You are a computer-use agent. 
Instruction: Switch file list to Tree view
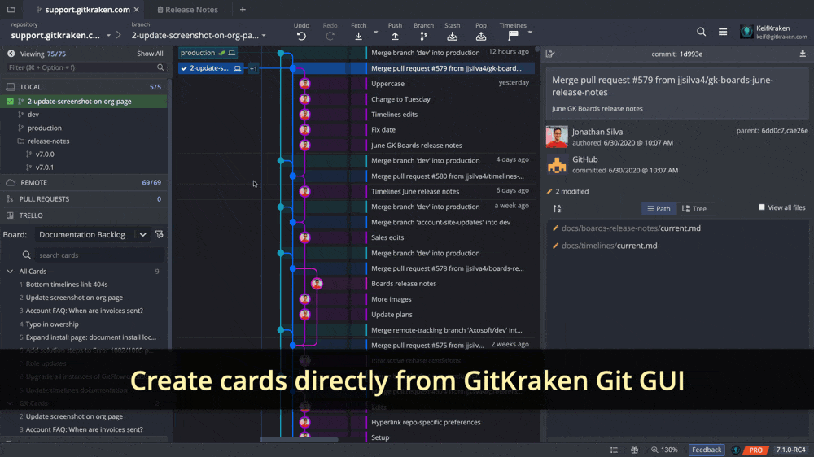694,208
